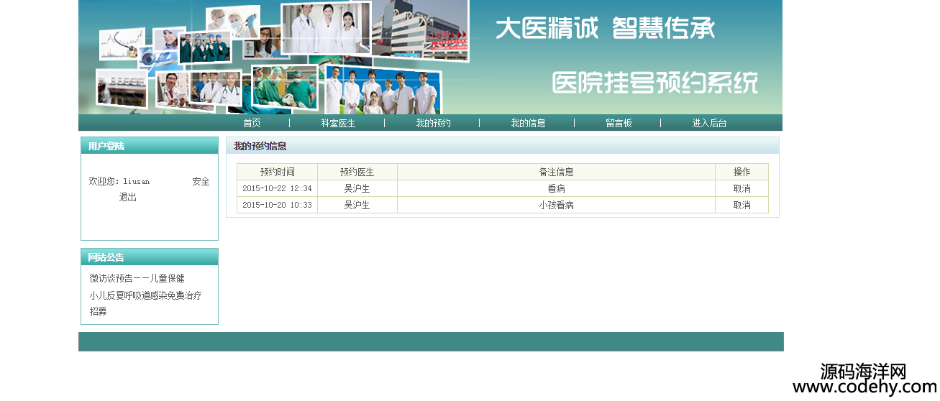Cancel the 2015-10-20 10:33 appointment

tap(741, 205)
